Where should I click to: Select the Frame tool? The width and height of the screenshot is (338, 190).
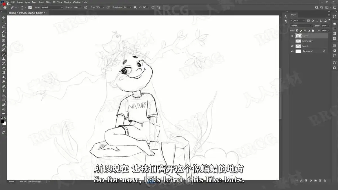4,41
